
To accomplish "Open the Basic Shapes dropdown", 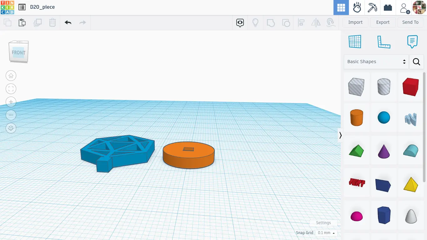I will click(376, 62).
